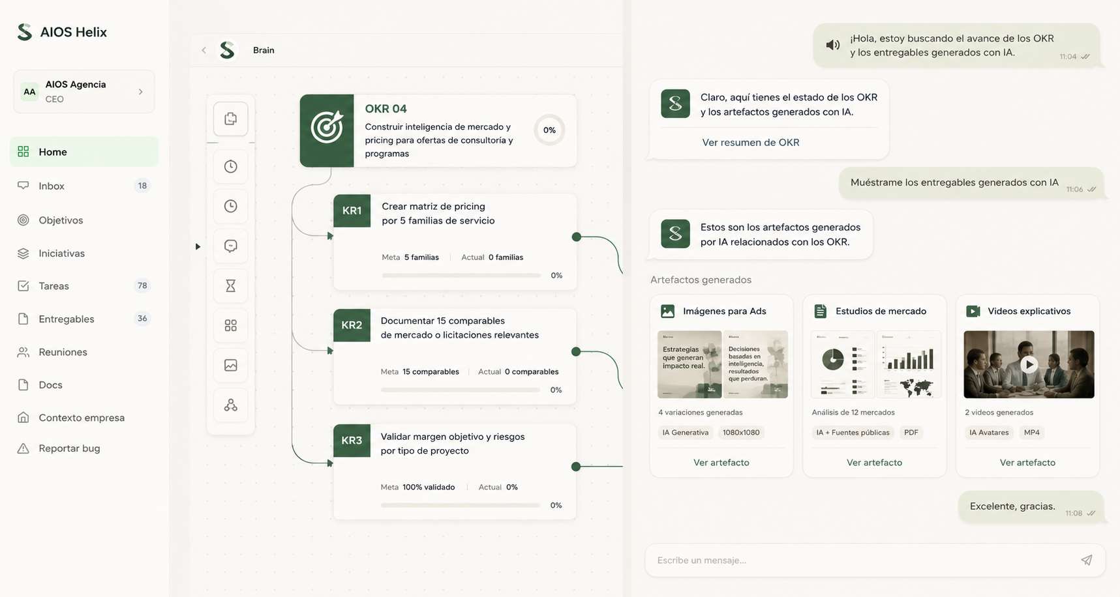Open the Estrategias que generan impacto thumbnail
The height and width of the screenshot is (597, 1120).
[689, 364]
